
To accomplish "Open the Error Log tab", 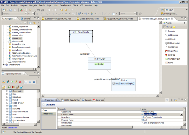I will point(99,100).
